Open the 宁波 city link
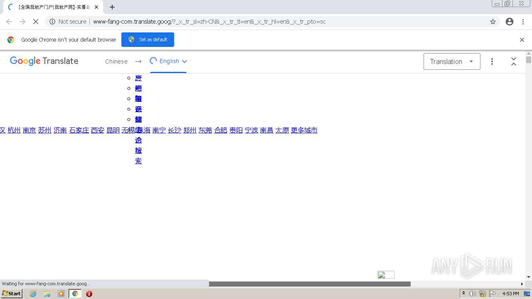Viewport: 532px width, 299px height. click(251, 130)
